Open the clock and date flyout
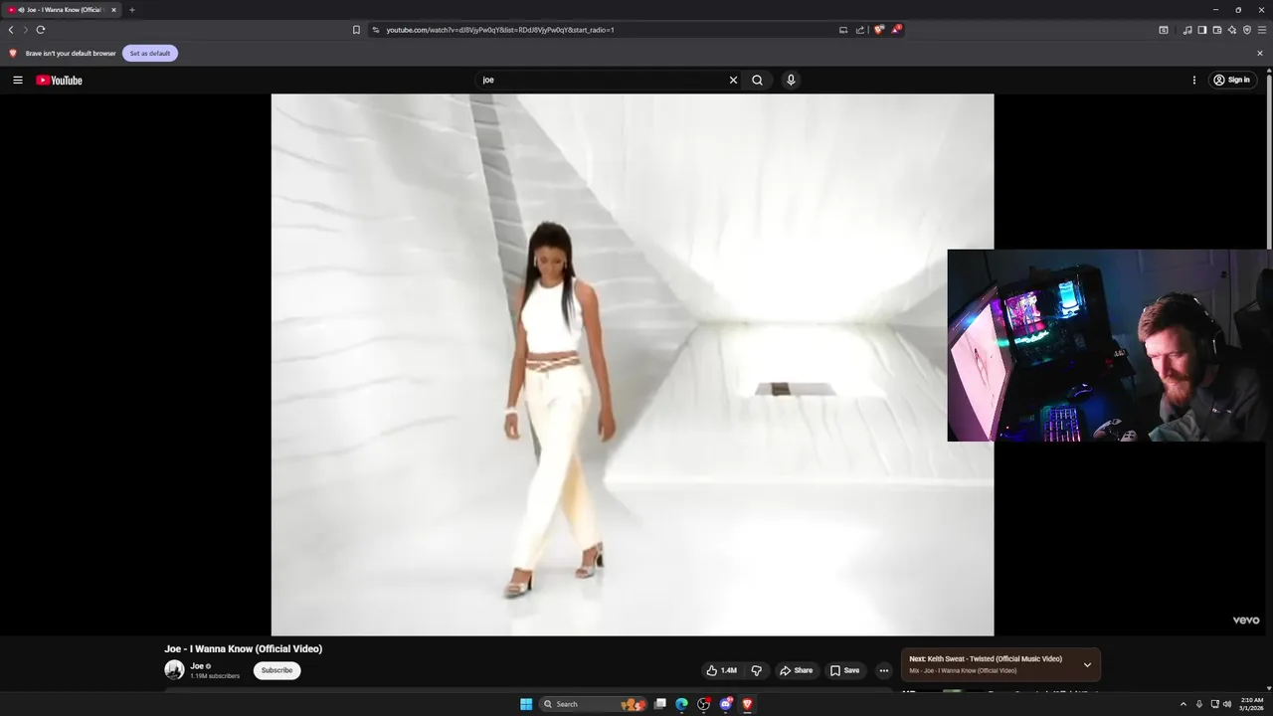Screen dimensions: 1273x716 point(1252,704)
